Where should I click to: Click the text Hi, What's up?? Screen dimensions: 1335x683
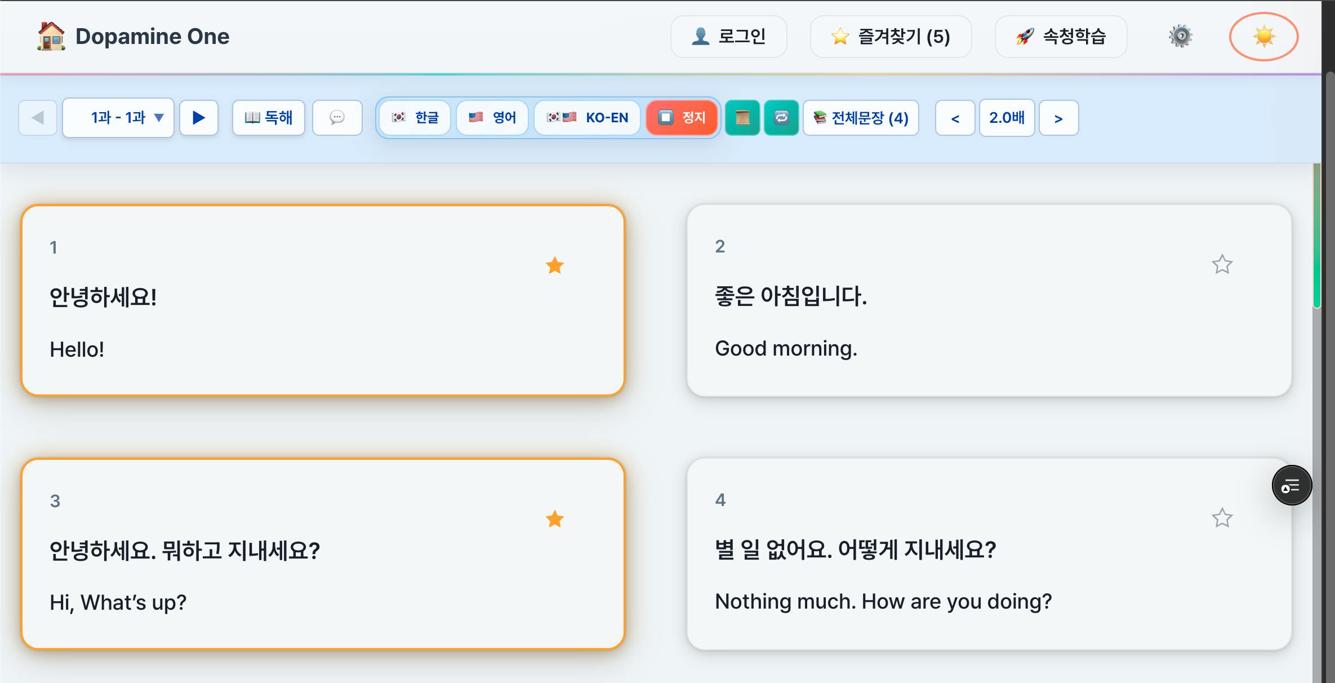(x=118, y=602)
